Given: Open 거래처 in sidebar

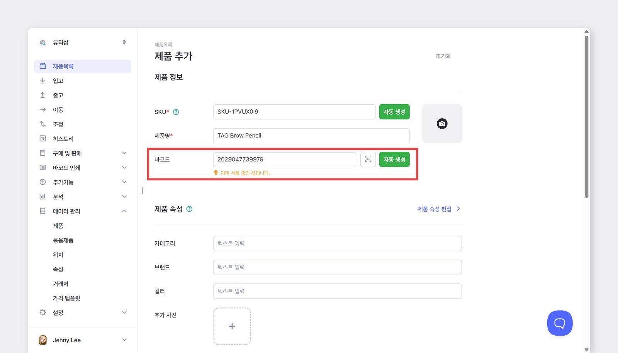Looking at the screenshot, I should pyautogui.click(x=60, y=283).
